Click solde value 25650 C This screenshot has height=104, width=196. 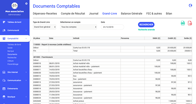coord(188,51)
